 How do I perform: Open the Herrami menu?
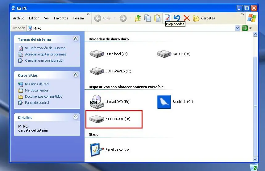pos(79,18)
